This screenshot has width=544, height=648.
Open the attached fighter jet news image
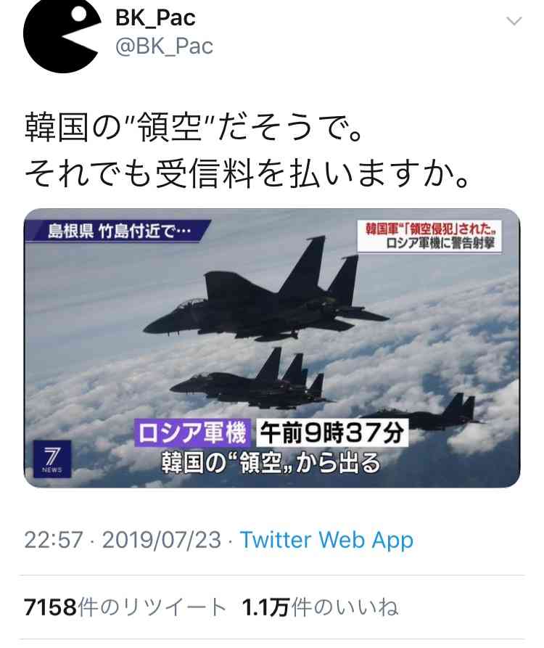(x=272, y=348)
